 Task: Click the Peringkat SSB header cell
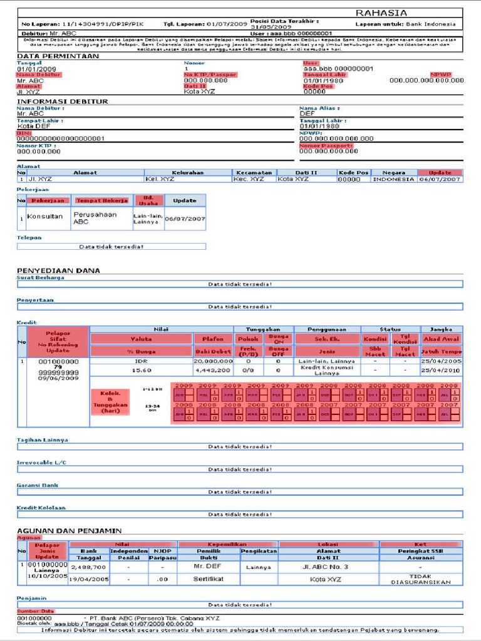(x=420, y=551)
